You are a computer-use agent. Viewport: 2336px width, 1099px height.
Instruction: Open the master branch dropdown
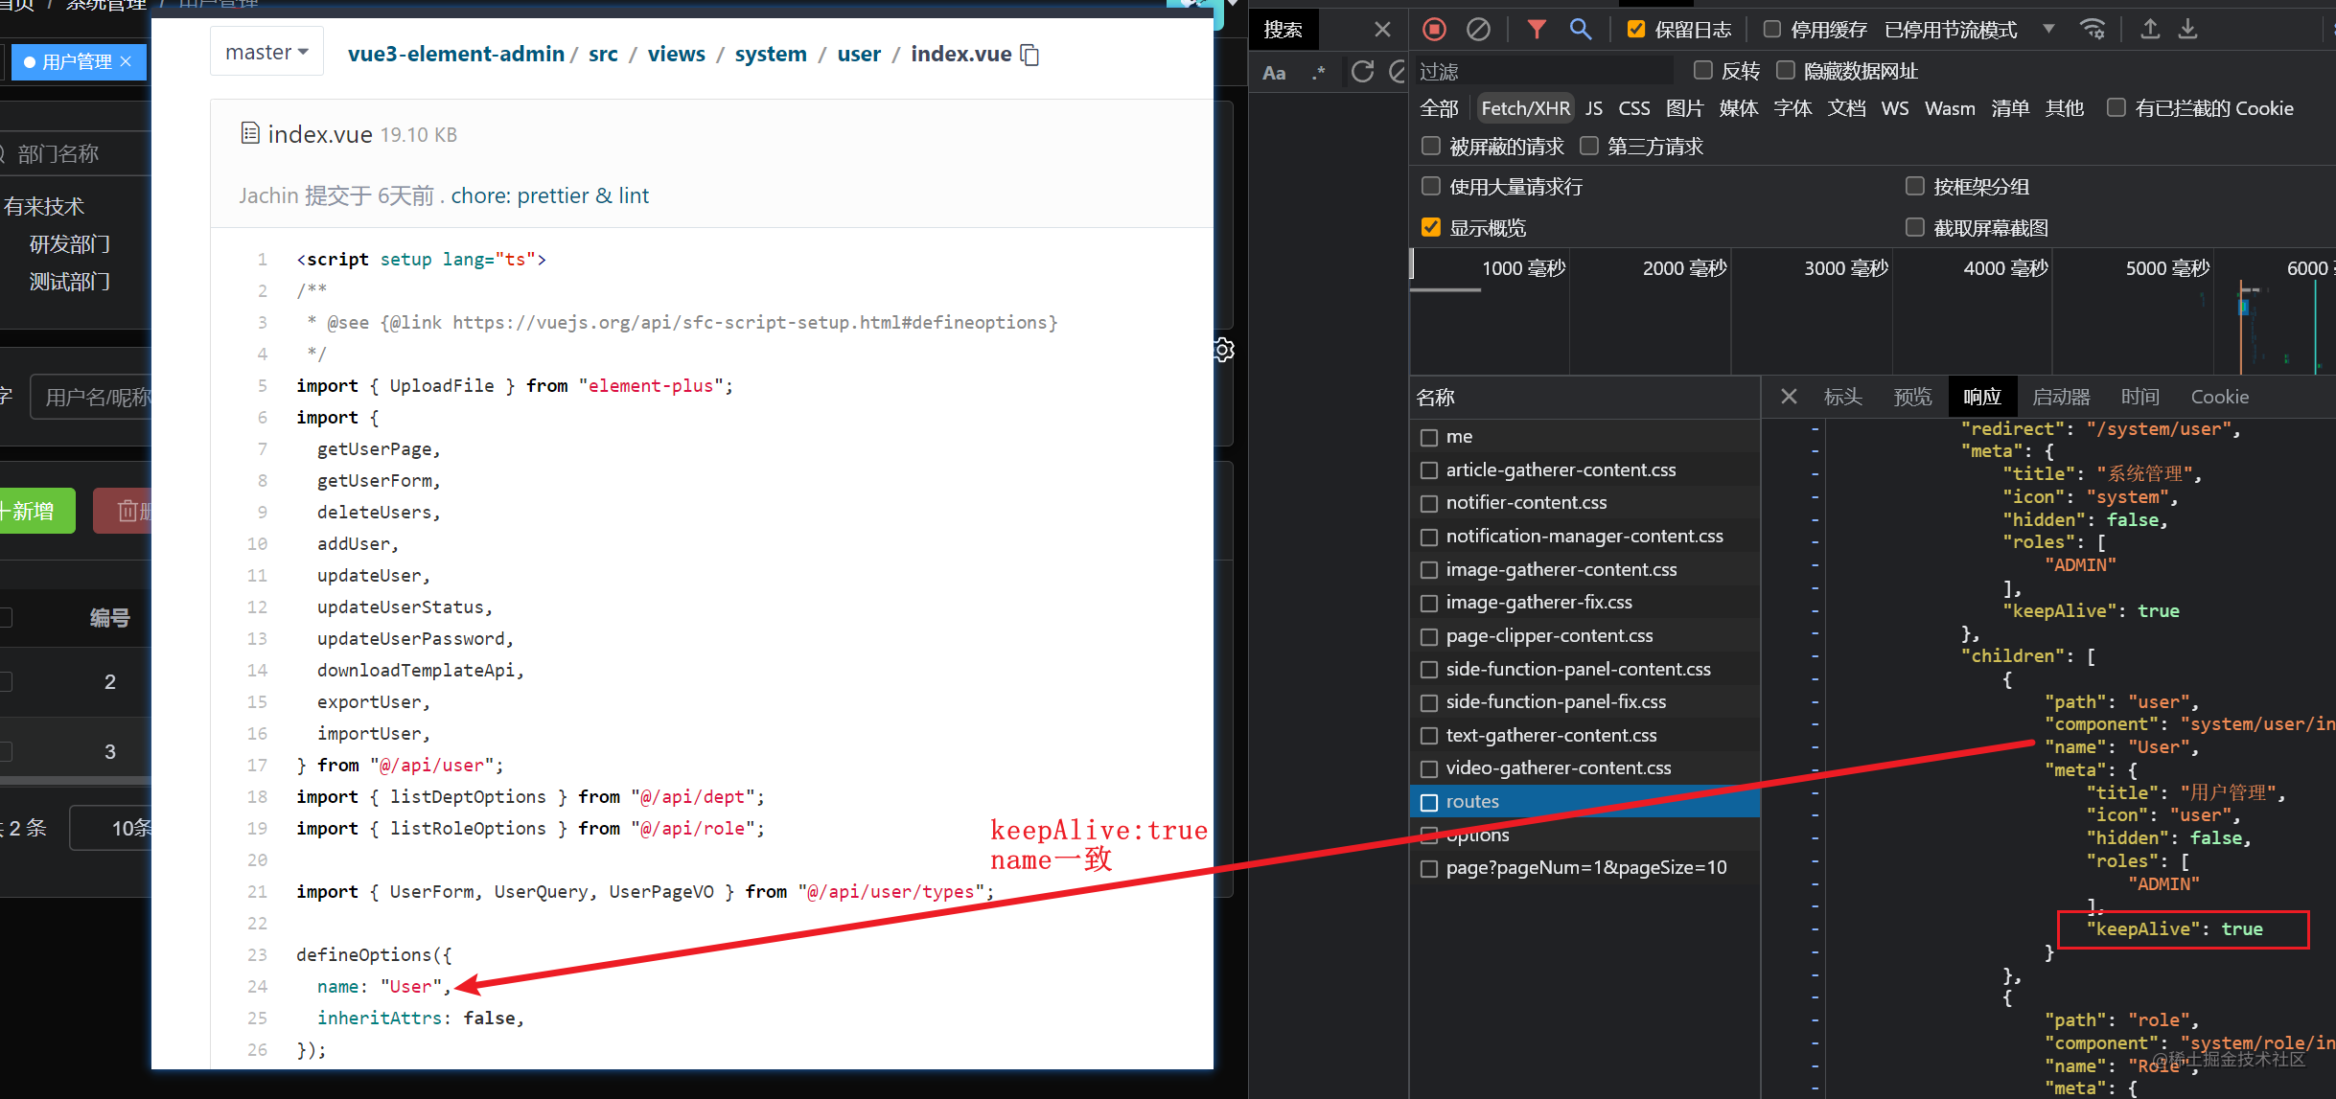266,53
